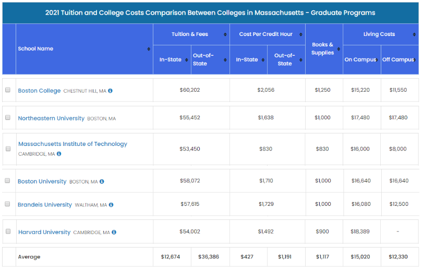
Task: Sort Cost Per Credit Hour Out-of-State column
Action: pyautogui.click(x=301, y=60)
